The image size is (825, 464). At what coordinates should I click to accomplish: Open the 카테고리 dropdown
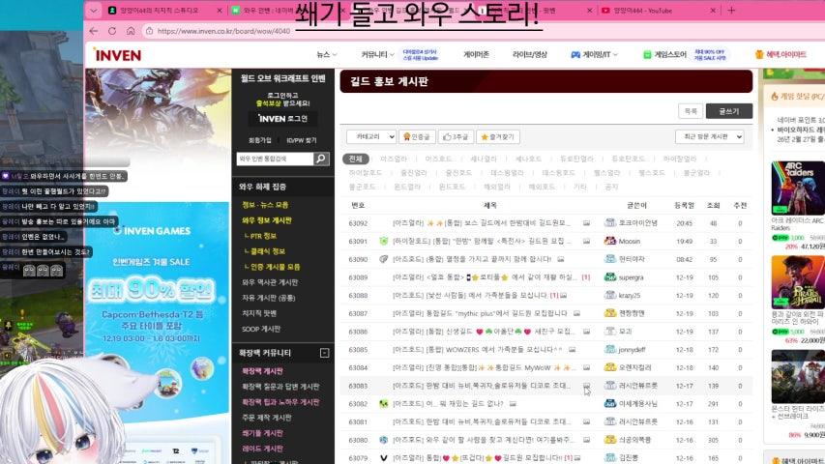(x=371, y=136)
